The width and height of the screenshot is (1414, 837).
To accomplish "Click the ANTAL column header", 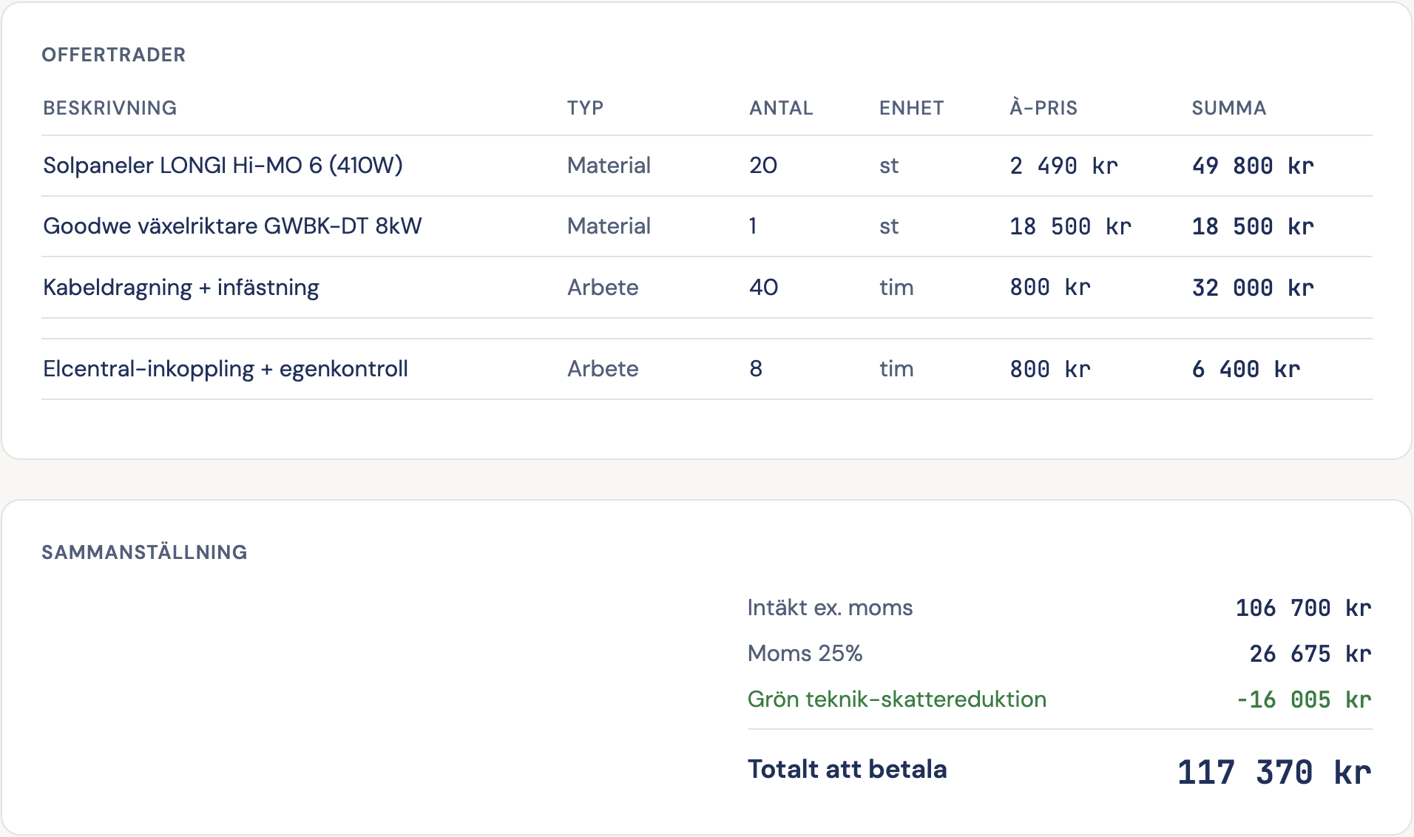I will coord(781,108).
